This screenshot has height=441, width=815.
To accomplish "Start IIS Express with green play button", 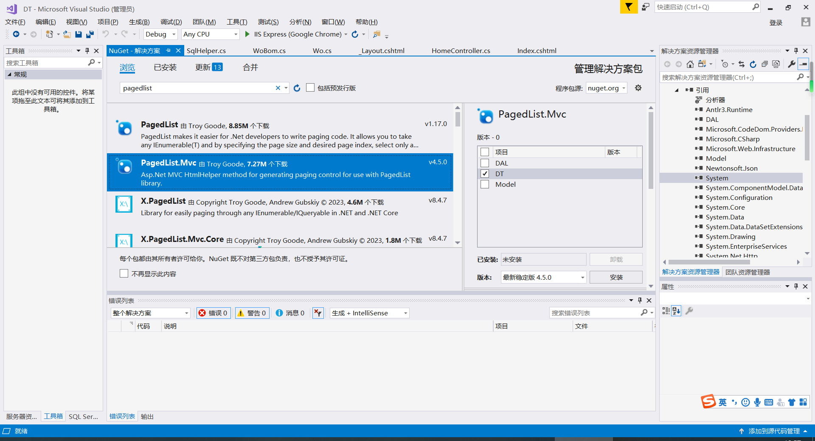I will click(x=247, y=34).
